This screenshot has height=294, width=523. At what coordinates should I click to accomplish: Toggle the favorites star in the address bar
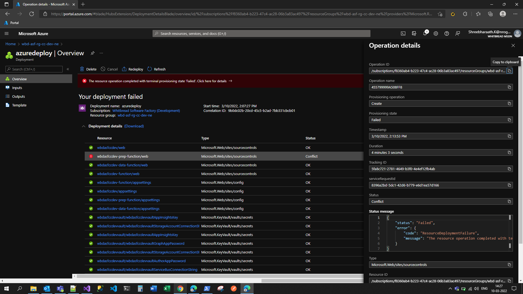click(440, 14)
